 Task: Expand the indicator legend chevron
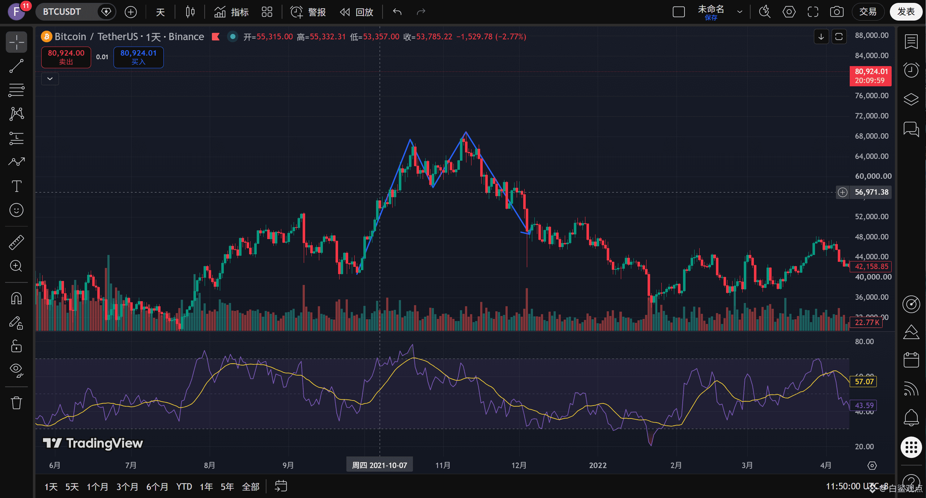50,79
